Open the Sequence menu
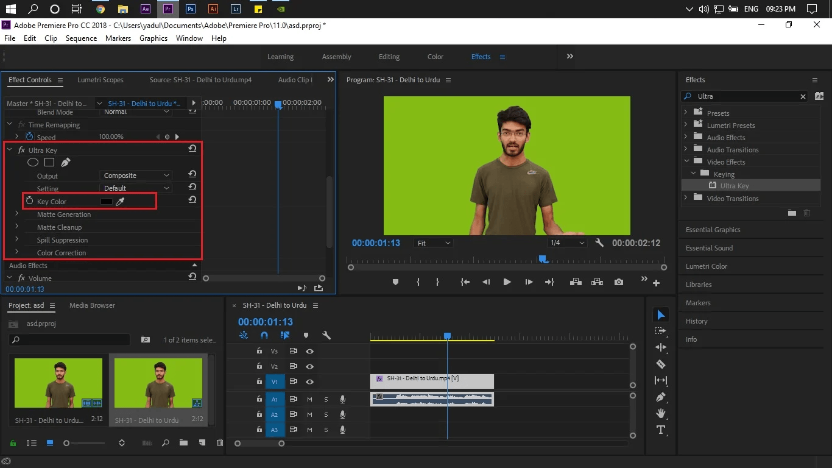The height and width of the screenshot is (468, 832). click(x=81, y=38)
